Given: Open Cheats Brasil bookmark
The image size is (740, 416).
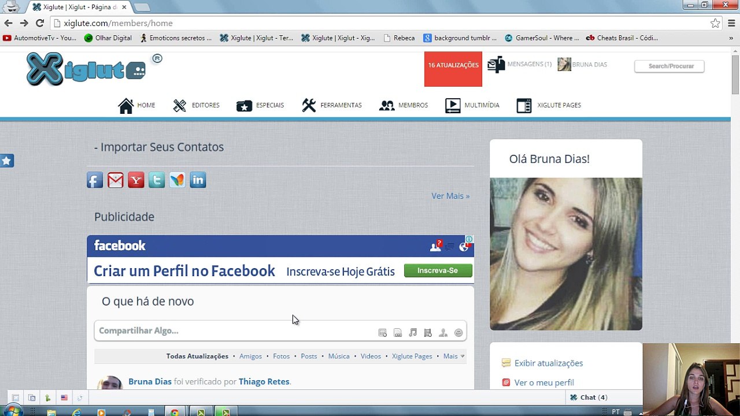Looking at the screenshot, I should tap(622, 38).
